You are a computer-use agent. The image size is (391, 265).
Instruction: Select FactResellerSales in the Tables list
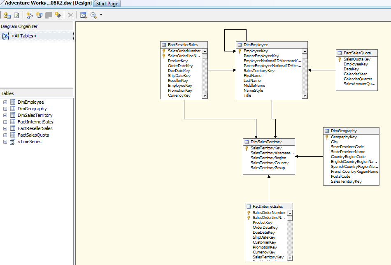[x=35, y=129]
